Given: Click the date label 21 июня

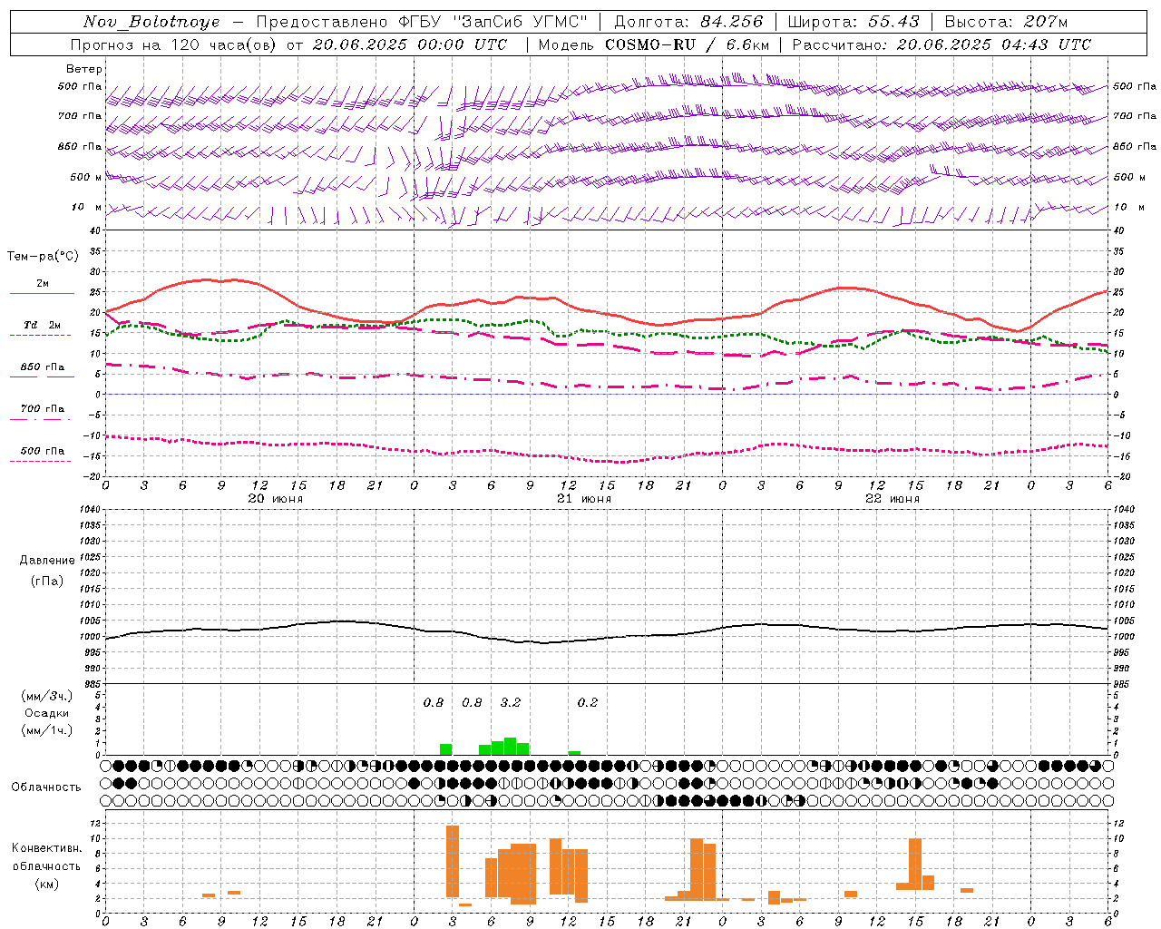Looking at the screenshot, I should coord(584,498).
